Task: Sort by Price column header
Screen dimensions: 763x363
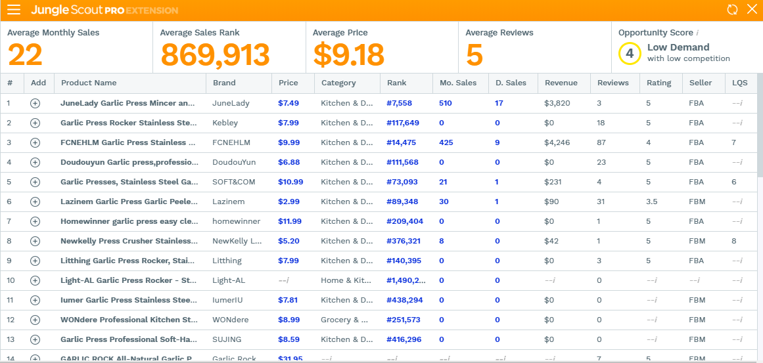Action: [x=288, y=83]
